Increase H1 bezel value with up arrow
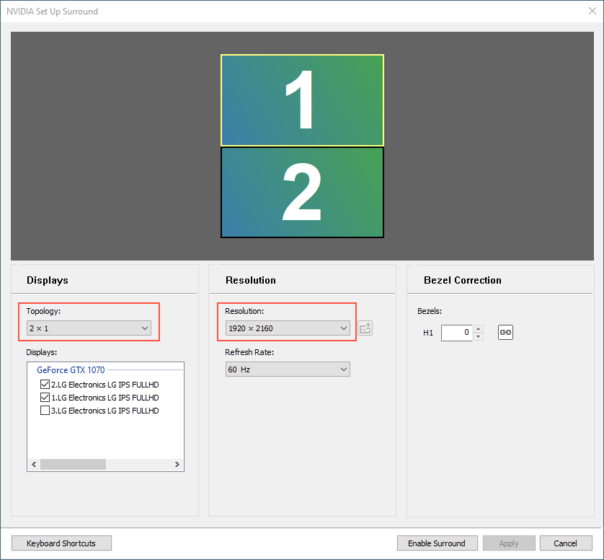This screenshot has width=604, height=560. click(x=478, y=328)
